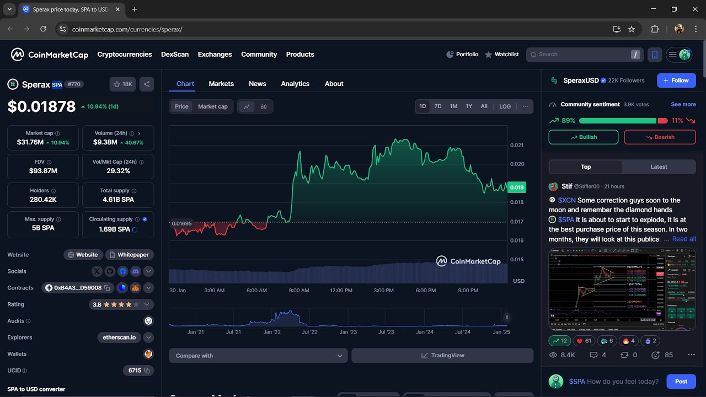
Task: Expand more Explorers list
Action: point(148,337)
